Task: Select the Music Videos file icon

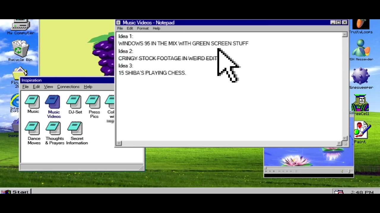Action: tap(54, 106)
